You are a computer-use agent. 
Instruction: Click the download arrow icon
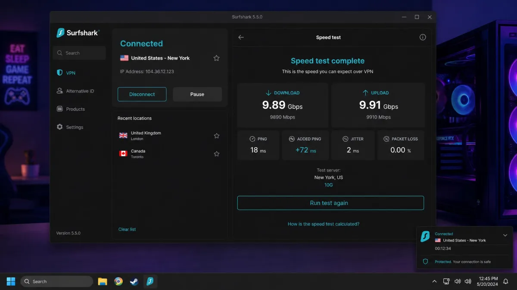click(268, 93)
